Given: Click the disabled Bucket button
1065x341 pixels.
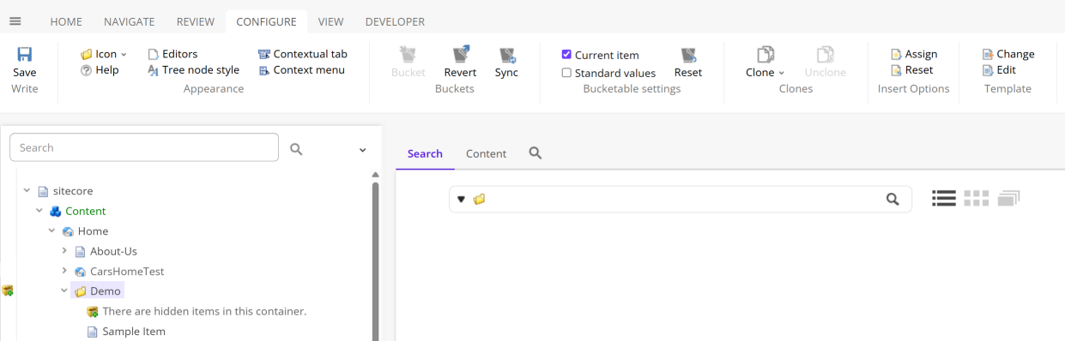Looking at the screenshot, I should point(408,63).
